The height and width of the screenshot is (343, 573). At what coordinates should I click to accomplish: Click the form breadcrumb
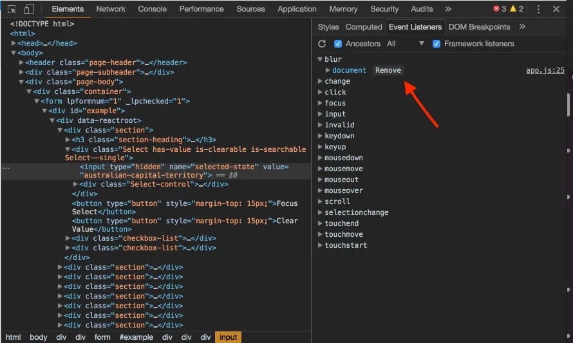coord(102,337)
